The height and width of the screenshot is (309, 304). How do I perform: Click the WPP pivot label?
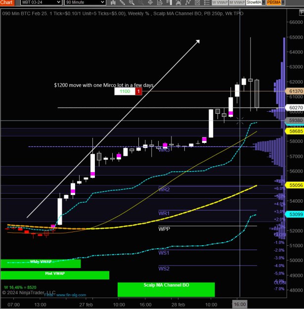point(164,229)
